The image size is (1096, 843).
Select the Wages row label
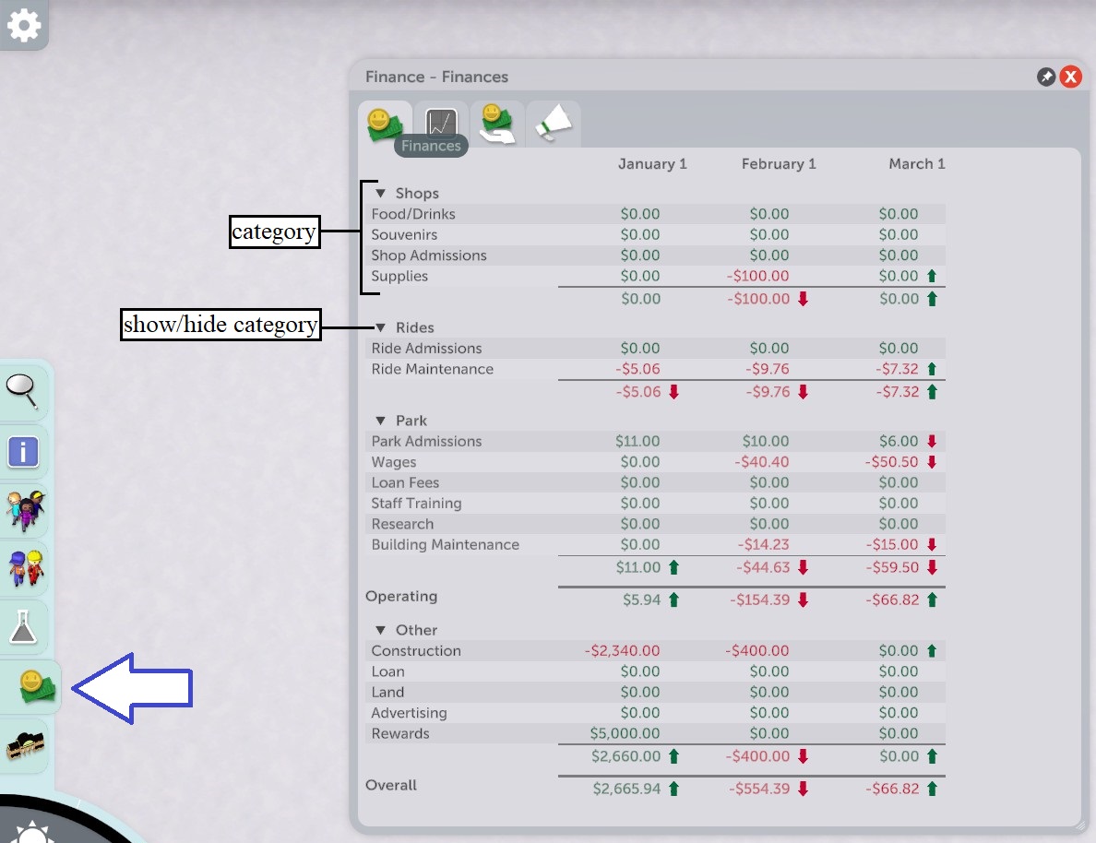(394, 462)
